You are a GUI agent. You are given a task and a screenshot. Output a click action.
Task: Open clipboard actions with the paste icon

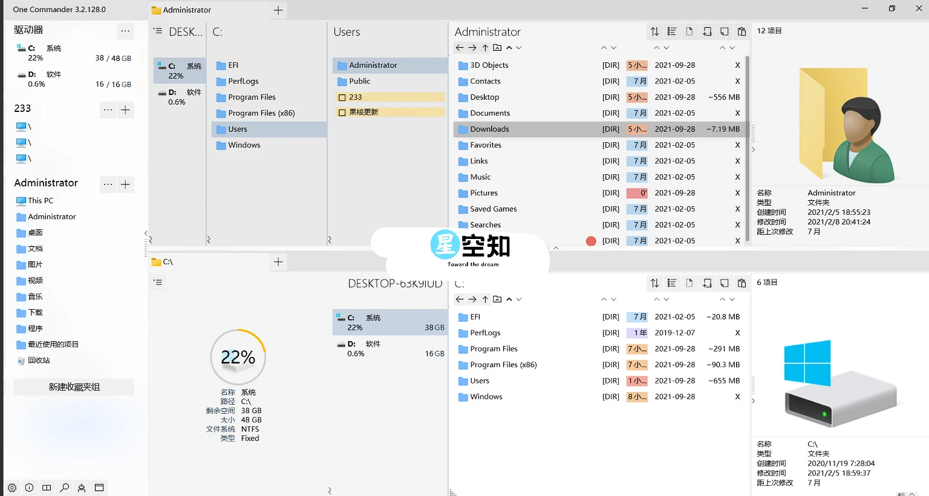(742, 31)
